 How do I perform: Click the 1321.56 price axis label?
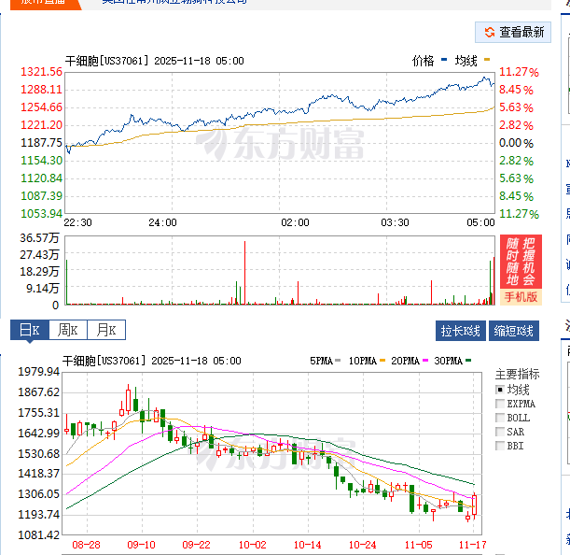click(x=41, y=72)
